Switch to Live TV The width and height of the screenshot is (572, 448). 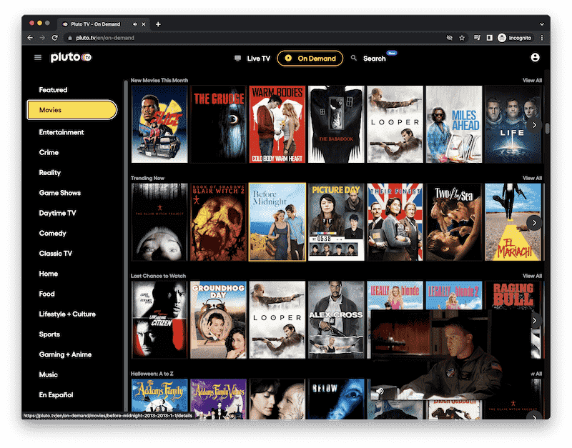tap(252, 59)
